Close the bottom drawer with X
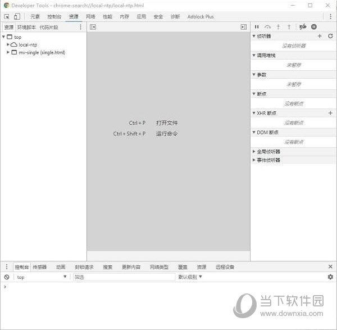The image size is (337, 330). click(330, 266)
